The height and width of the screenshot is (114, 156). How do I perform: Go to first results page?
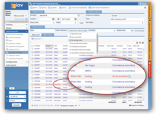pyautogui.click(x=32, y=105)
